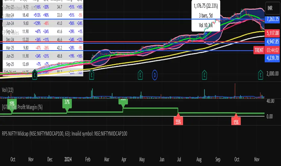
Task: Open the earnings E marker near August
Action: tap(204, 75)
